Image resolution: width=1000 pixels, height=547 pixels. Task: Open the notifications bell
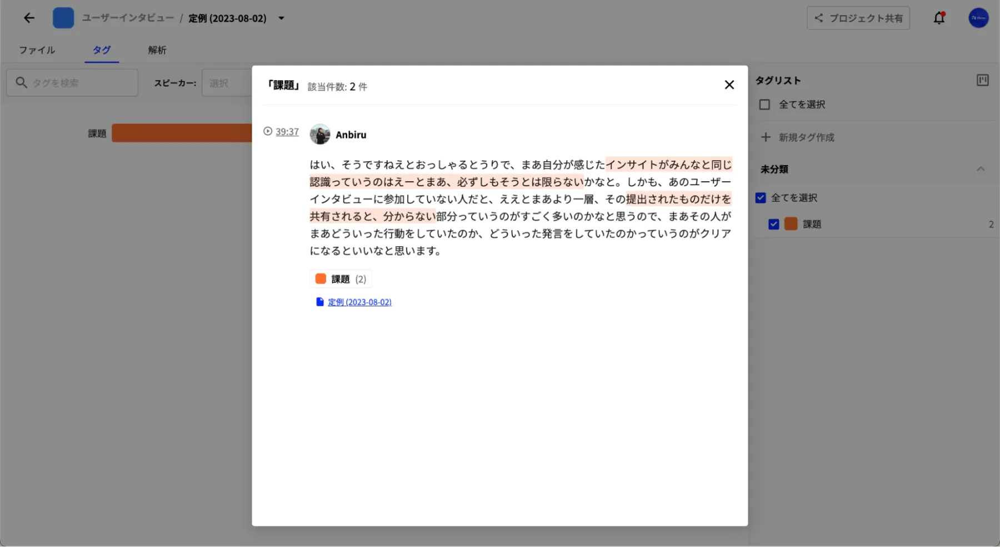pyautogui.click(x=939, y=18)
